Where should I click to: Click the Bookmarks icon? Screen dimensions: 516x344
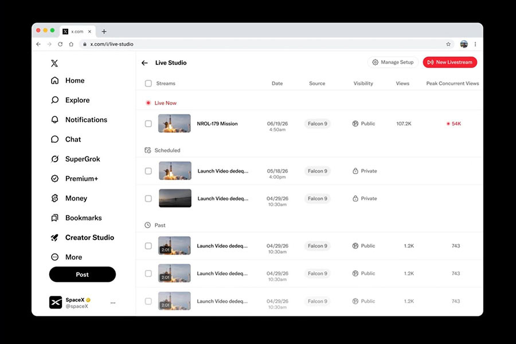[x=54, y=218]
